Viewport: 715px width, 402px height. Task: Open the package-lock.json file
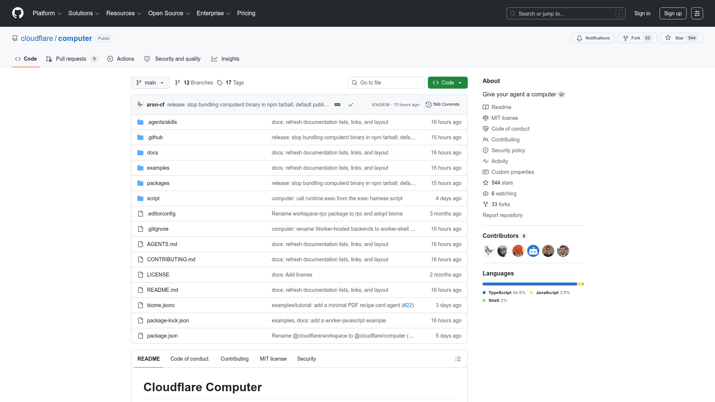[168, 320]
